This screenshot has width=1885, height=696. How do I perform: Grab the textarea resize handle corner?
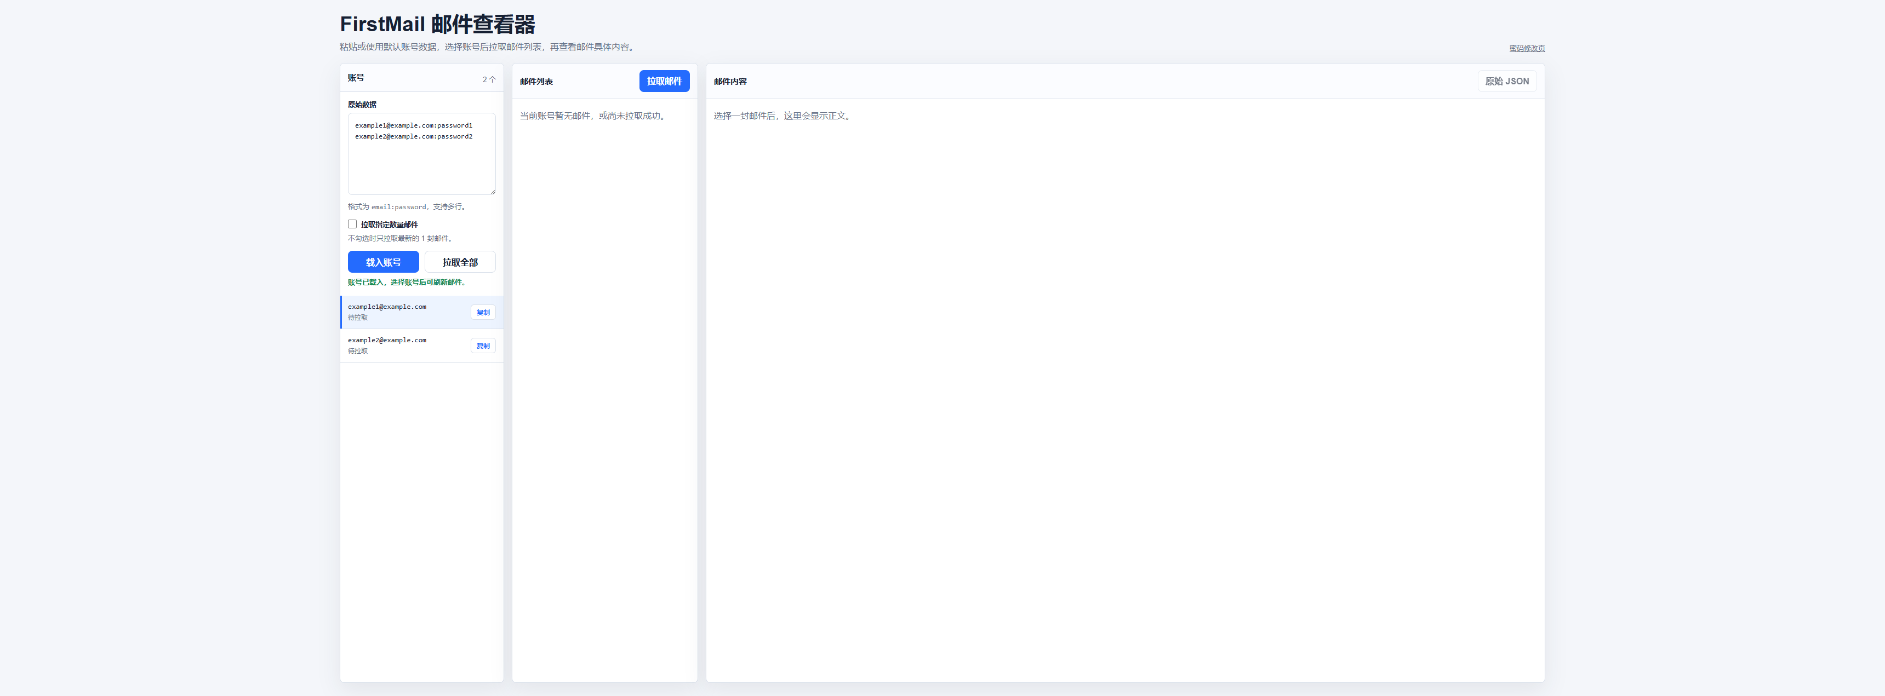(493, 192)
